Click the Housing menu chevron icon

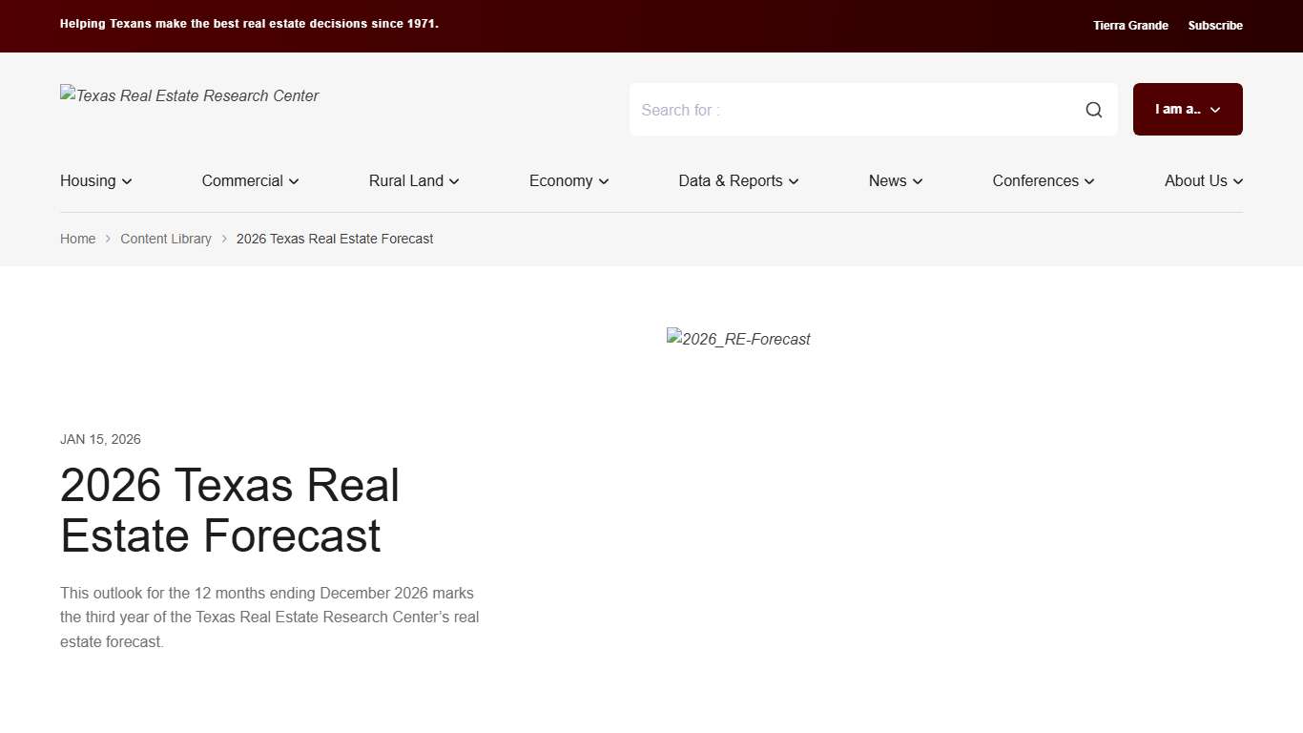click(127, 181)
